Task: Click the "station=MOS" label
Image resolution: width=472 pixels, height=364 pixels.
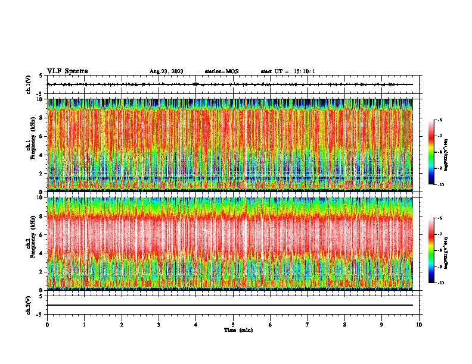Action: [x=222, y=71]
